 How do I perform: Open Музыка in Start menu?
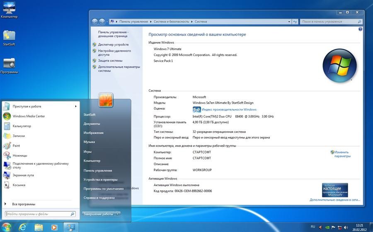point(89,142)
